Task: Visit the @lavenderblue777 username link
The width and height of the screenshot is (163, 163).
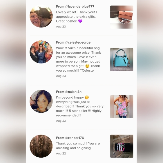Action: pyautogui.click(x=80, y=6)
